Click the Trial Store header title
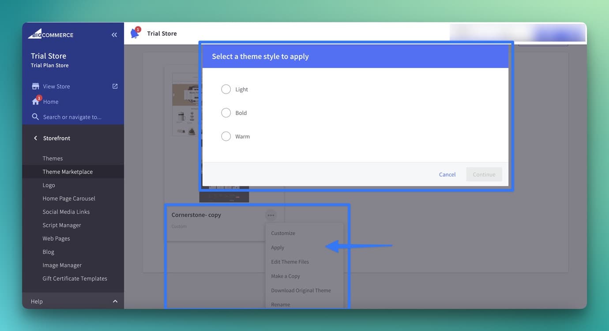This screenshot has height=331, width=609. 162,34
